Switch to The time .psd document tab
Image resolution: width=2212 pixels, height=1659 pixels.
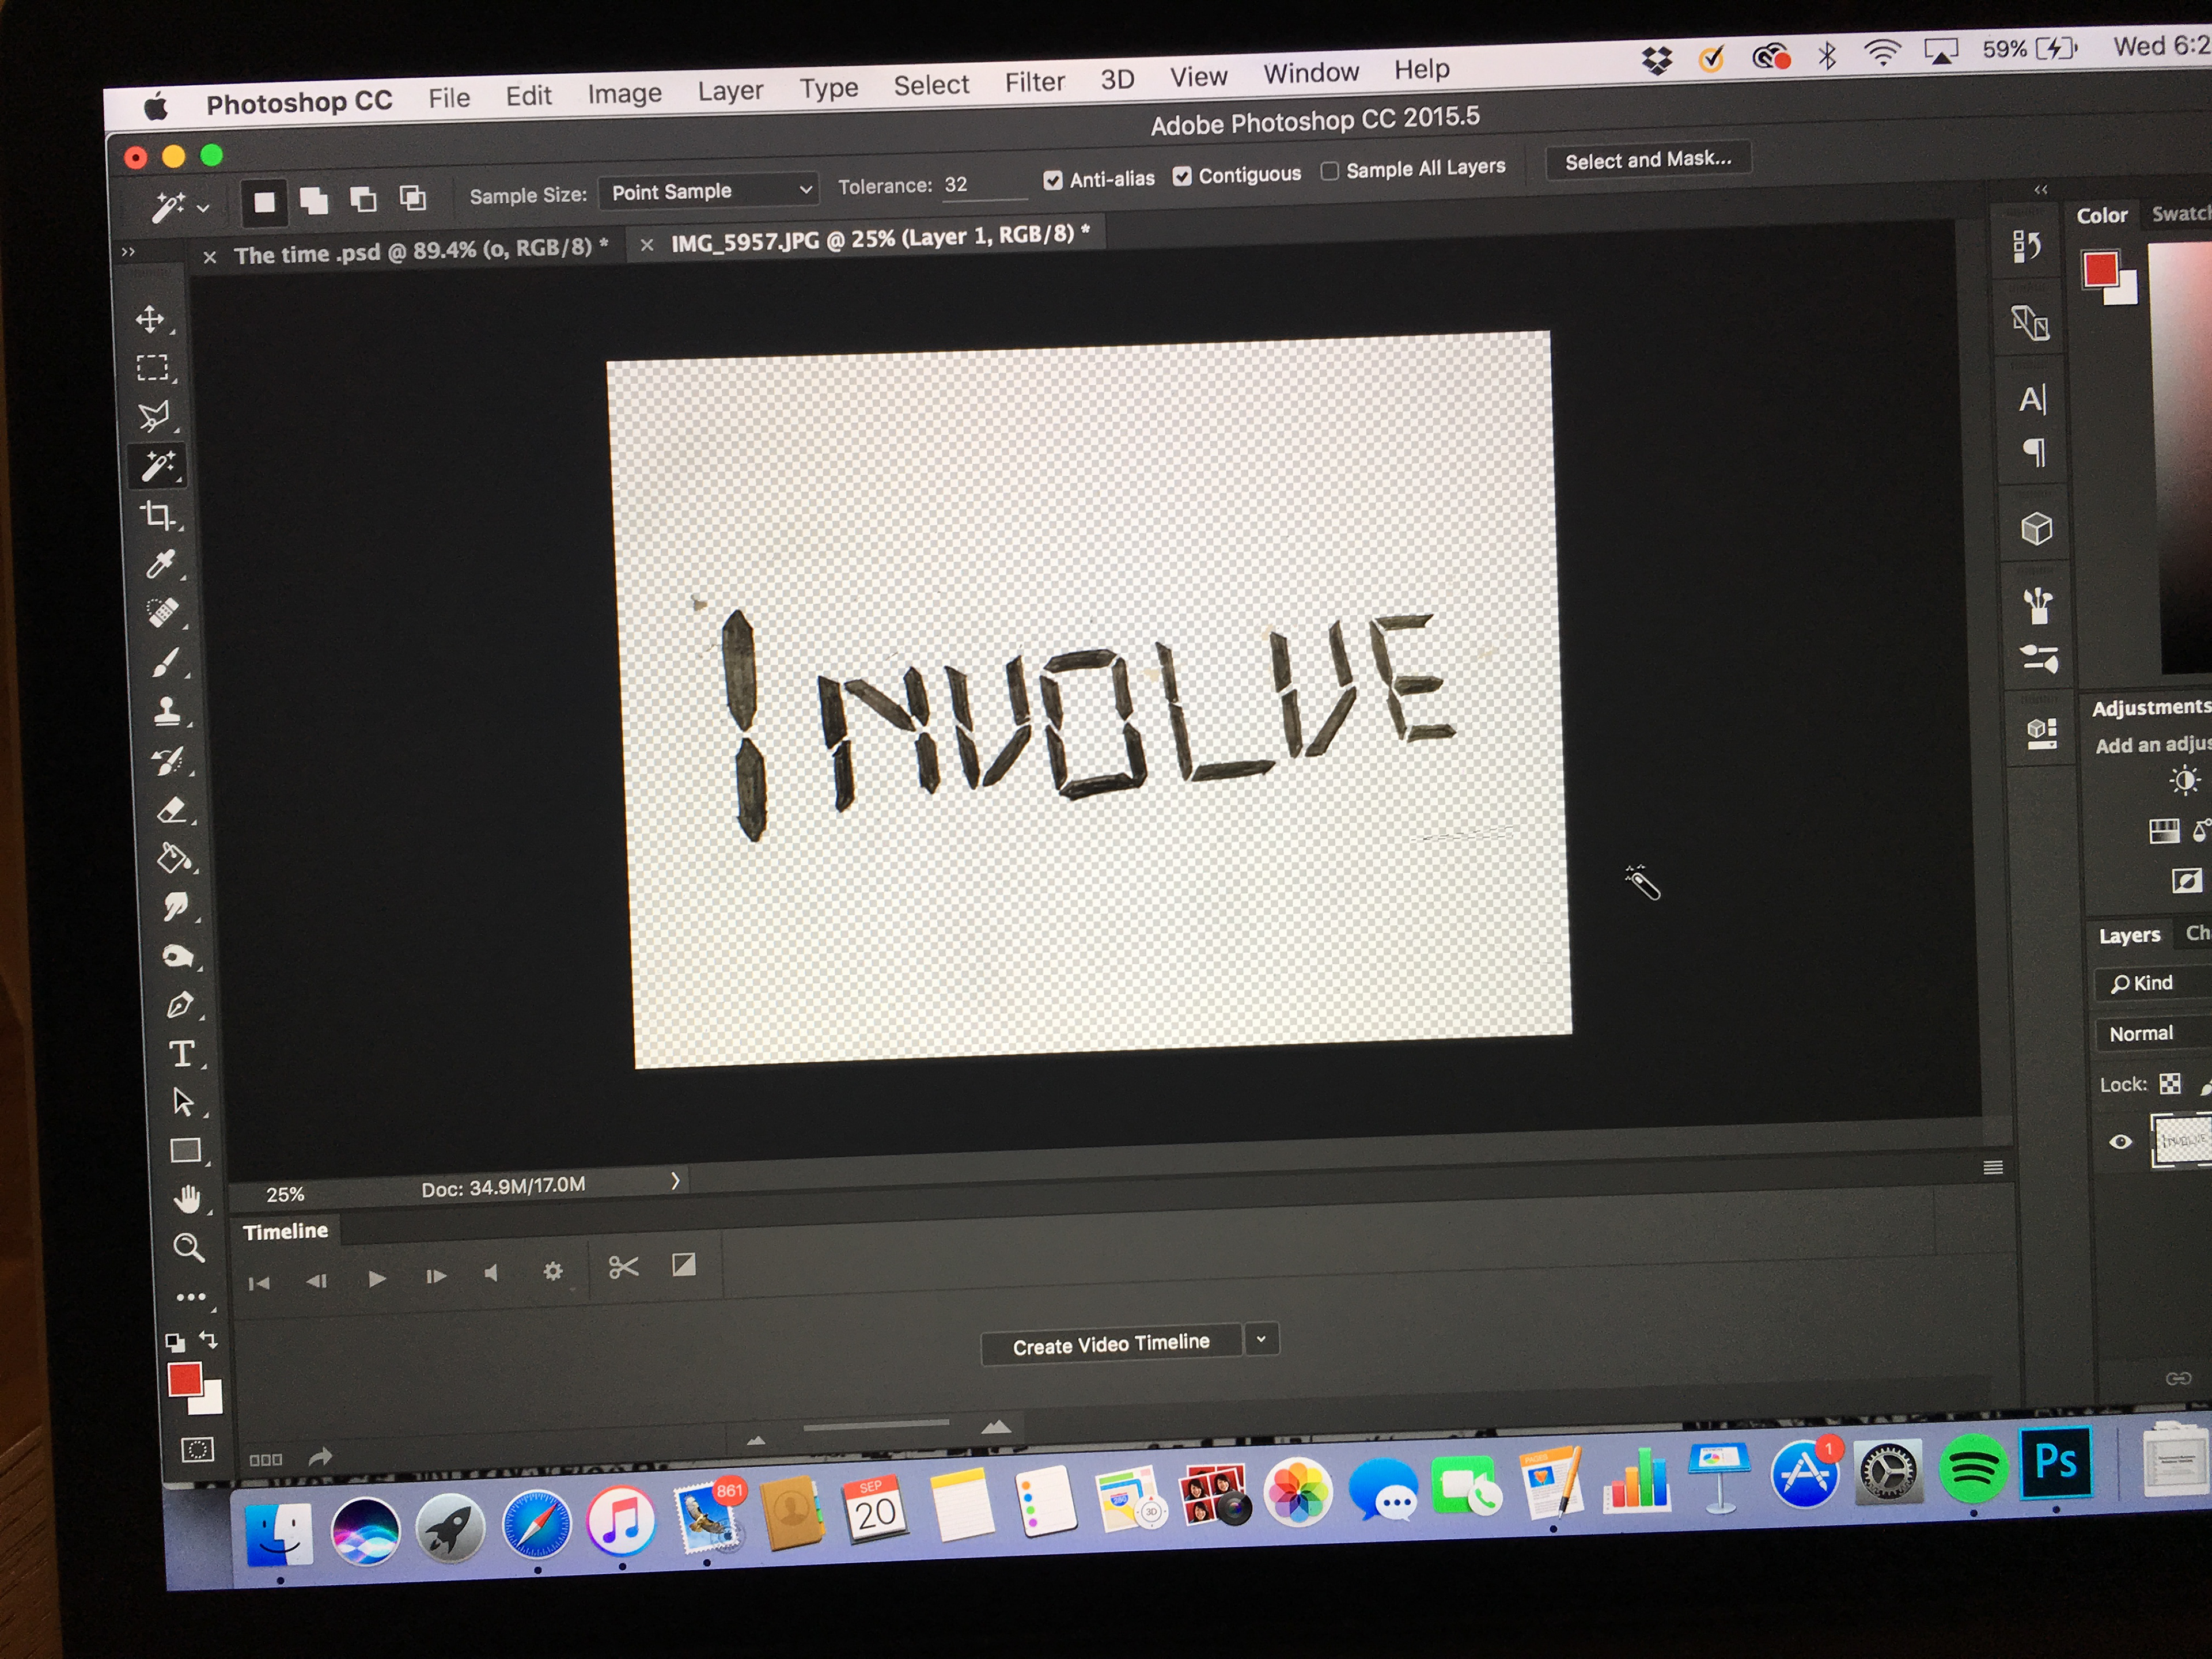tap(420, 251)
